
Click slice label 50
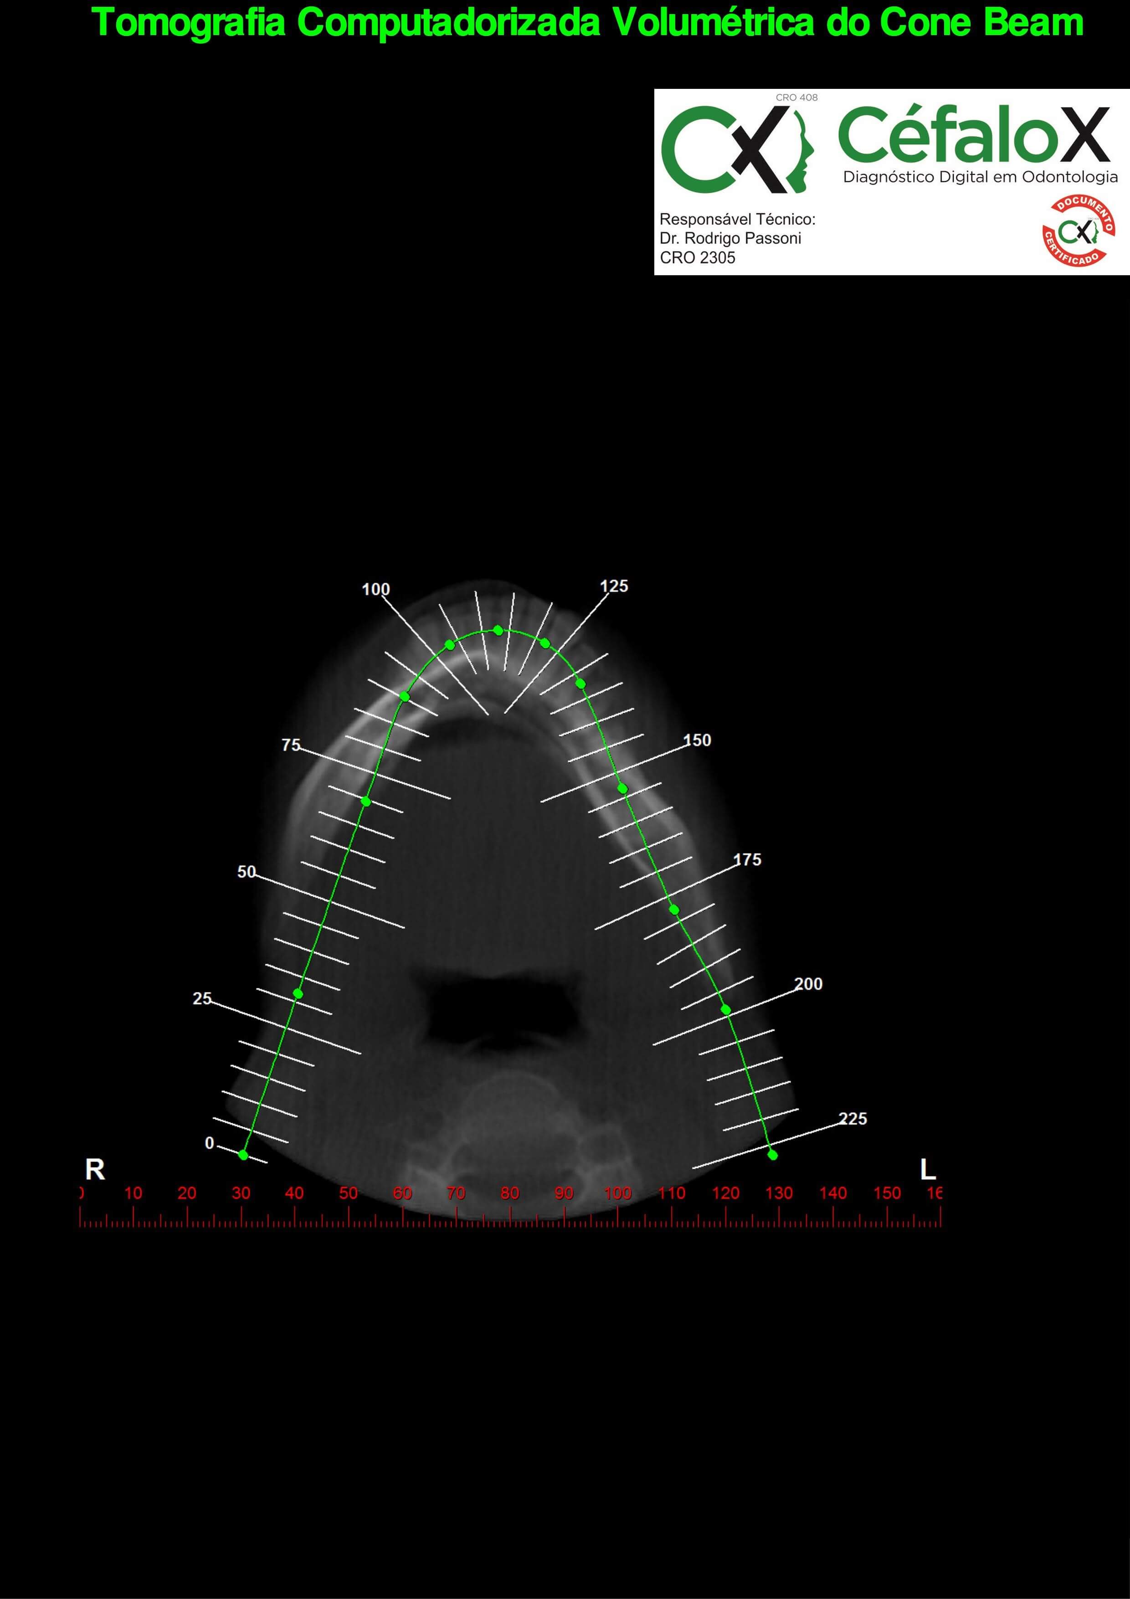point(247,872)
